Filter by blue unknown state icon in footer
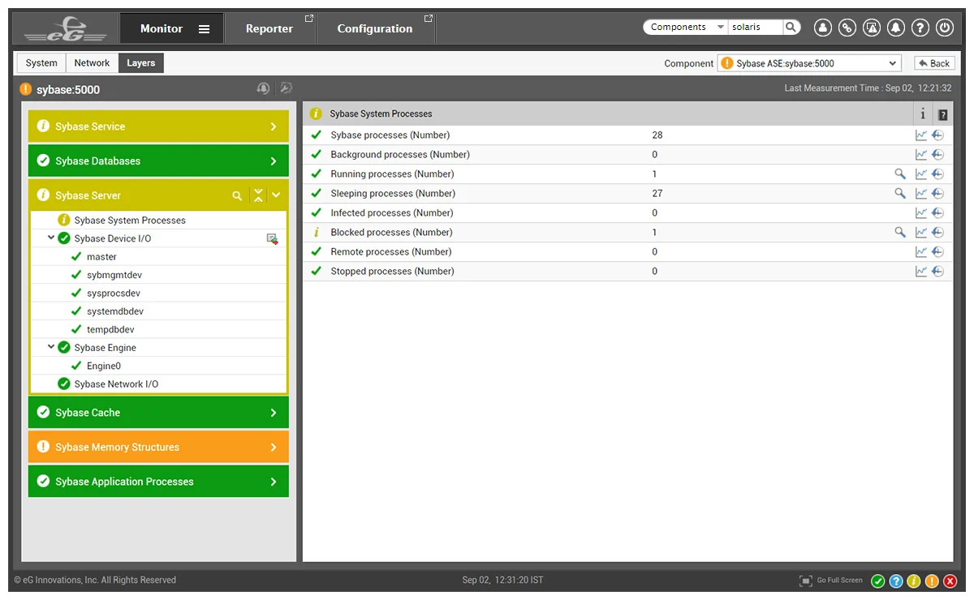This screenshot has height=600, width=974. coord(896,581)
